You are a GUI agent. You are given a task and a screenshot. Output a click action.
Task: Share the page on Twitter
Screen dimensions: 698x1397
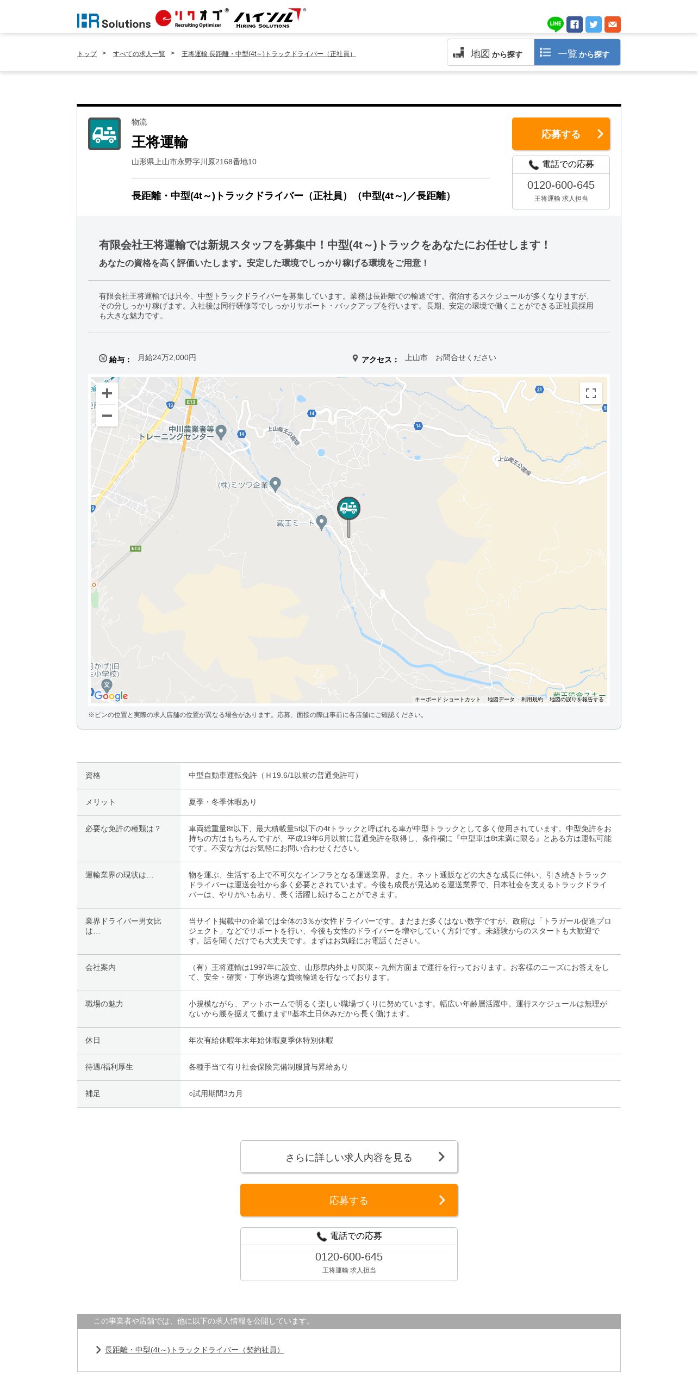pos(594,24)
